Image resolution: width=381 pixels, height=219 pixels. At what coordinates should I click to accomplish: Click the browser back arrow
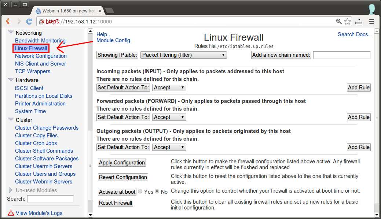[x=8, y=21]
